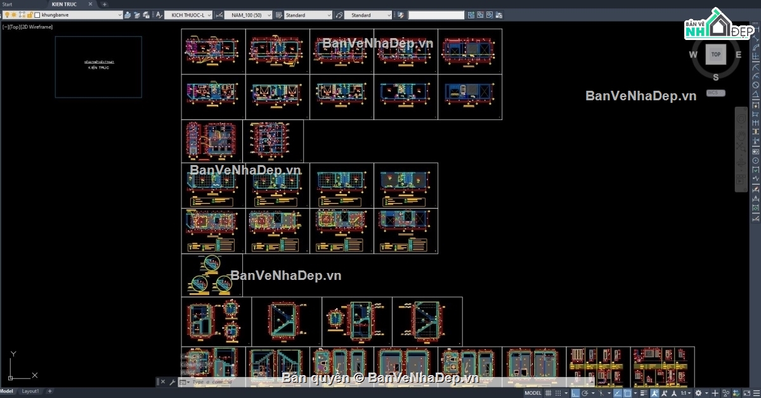Add a new layout with plus button
761x398 pixels.
click(x=50, y=391)
